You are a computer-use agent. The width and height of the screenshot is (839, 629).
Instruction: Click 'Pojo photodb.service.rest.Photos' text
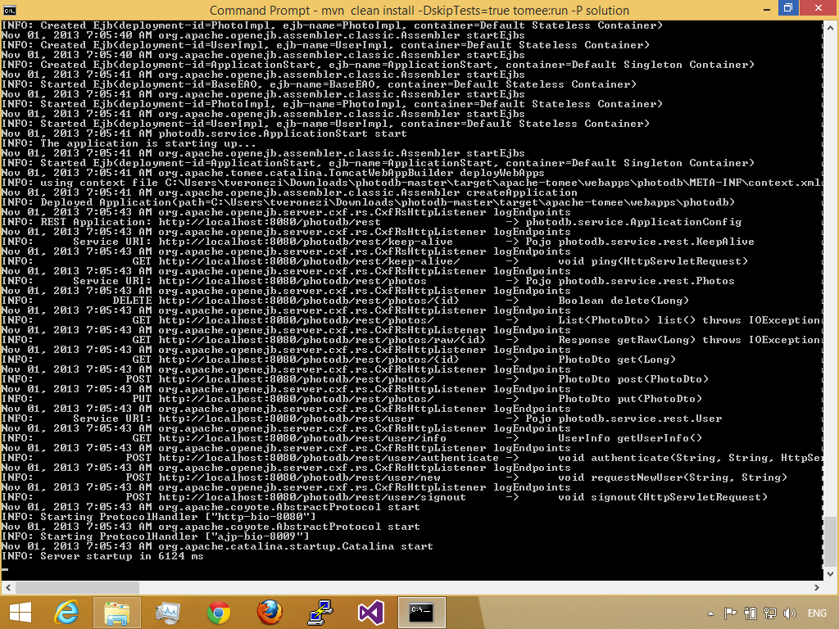point(630,281)
